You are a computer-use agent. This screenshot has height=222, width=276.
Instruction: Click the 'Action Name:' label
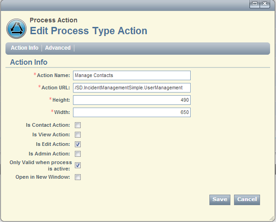point(53,75)
